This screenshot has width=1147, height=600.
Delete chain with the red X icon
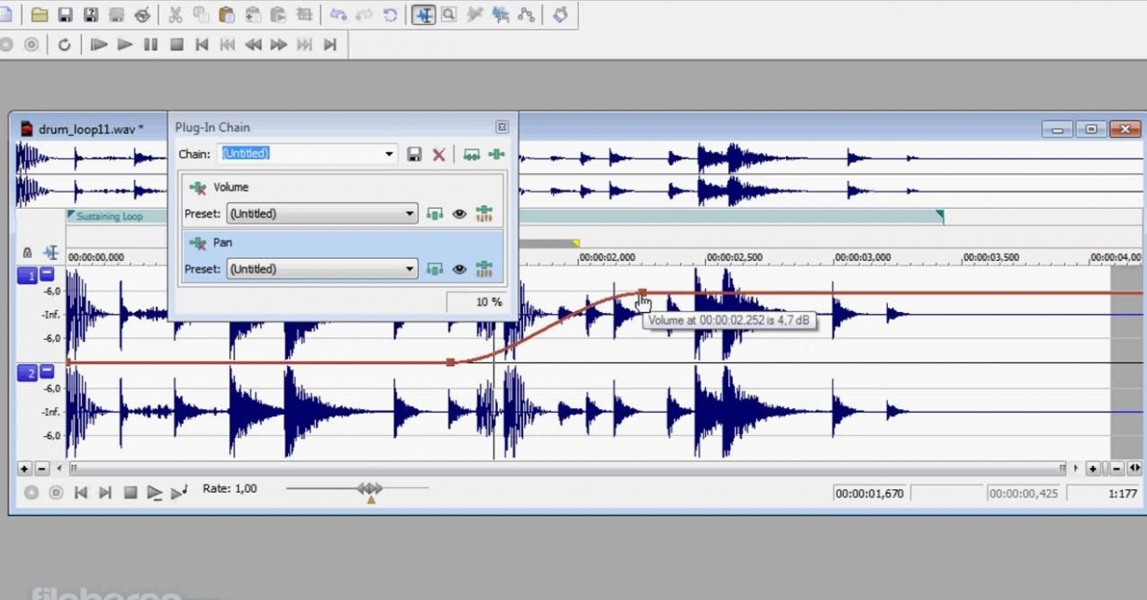(x=438, y=154)
